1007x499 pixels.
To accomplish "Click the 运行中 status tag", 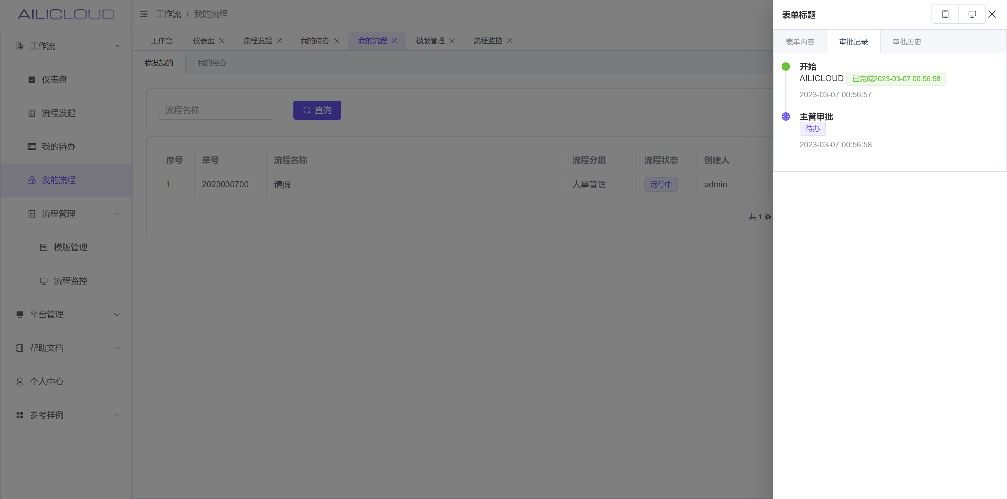I will pos(661,185).
